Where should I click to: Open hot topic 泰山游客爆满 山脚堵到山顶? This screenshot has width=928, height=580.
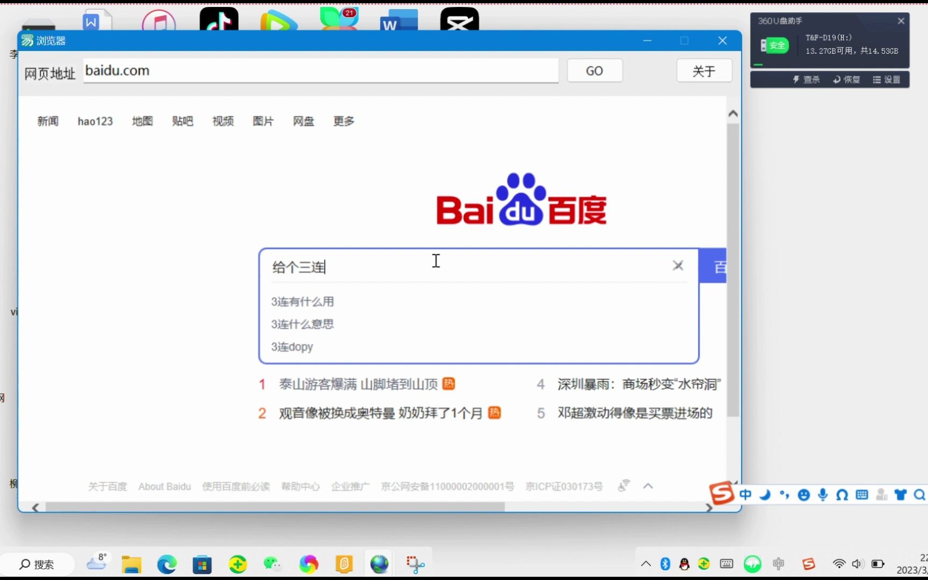click(x=358, y=385)
